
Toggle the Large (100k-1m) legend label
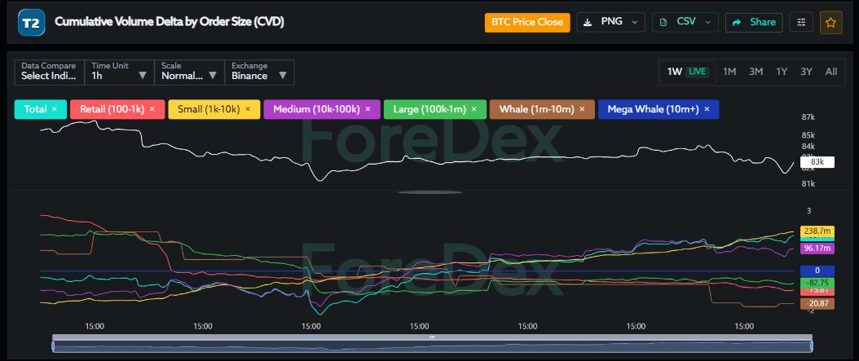(429, 109)
